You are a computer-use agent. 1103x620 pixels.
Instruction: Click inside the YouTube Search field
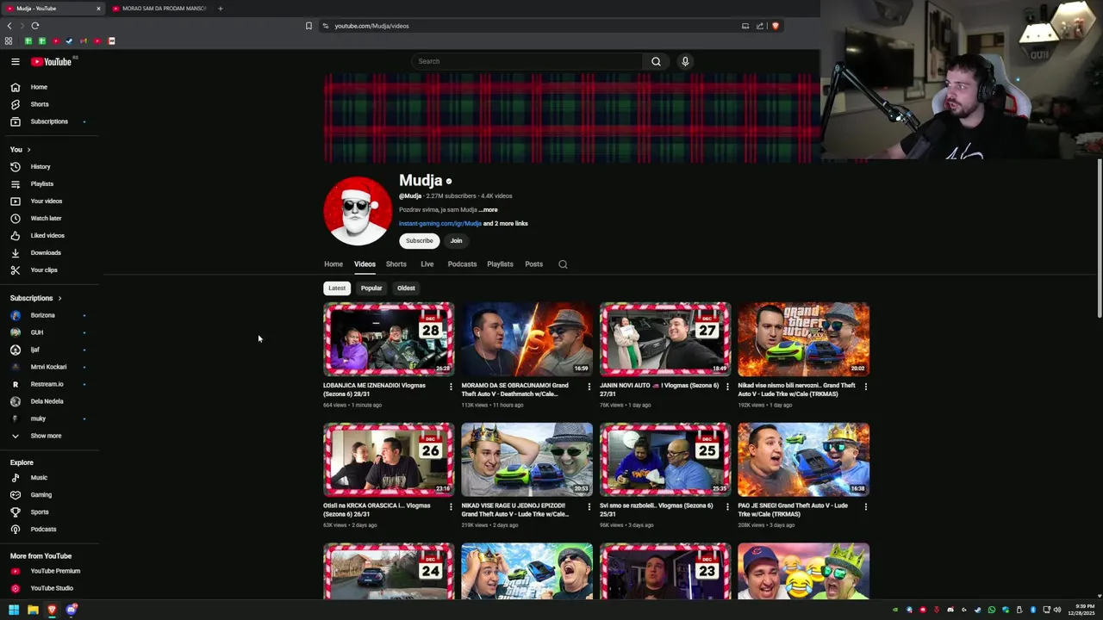click(527, 61)
